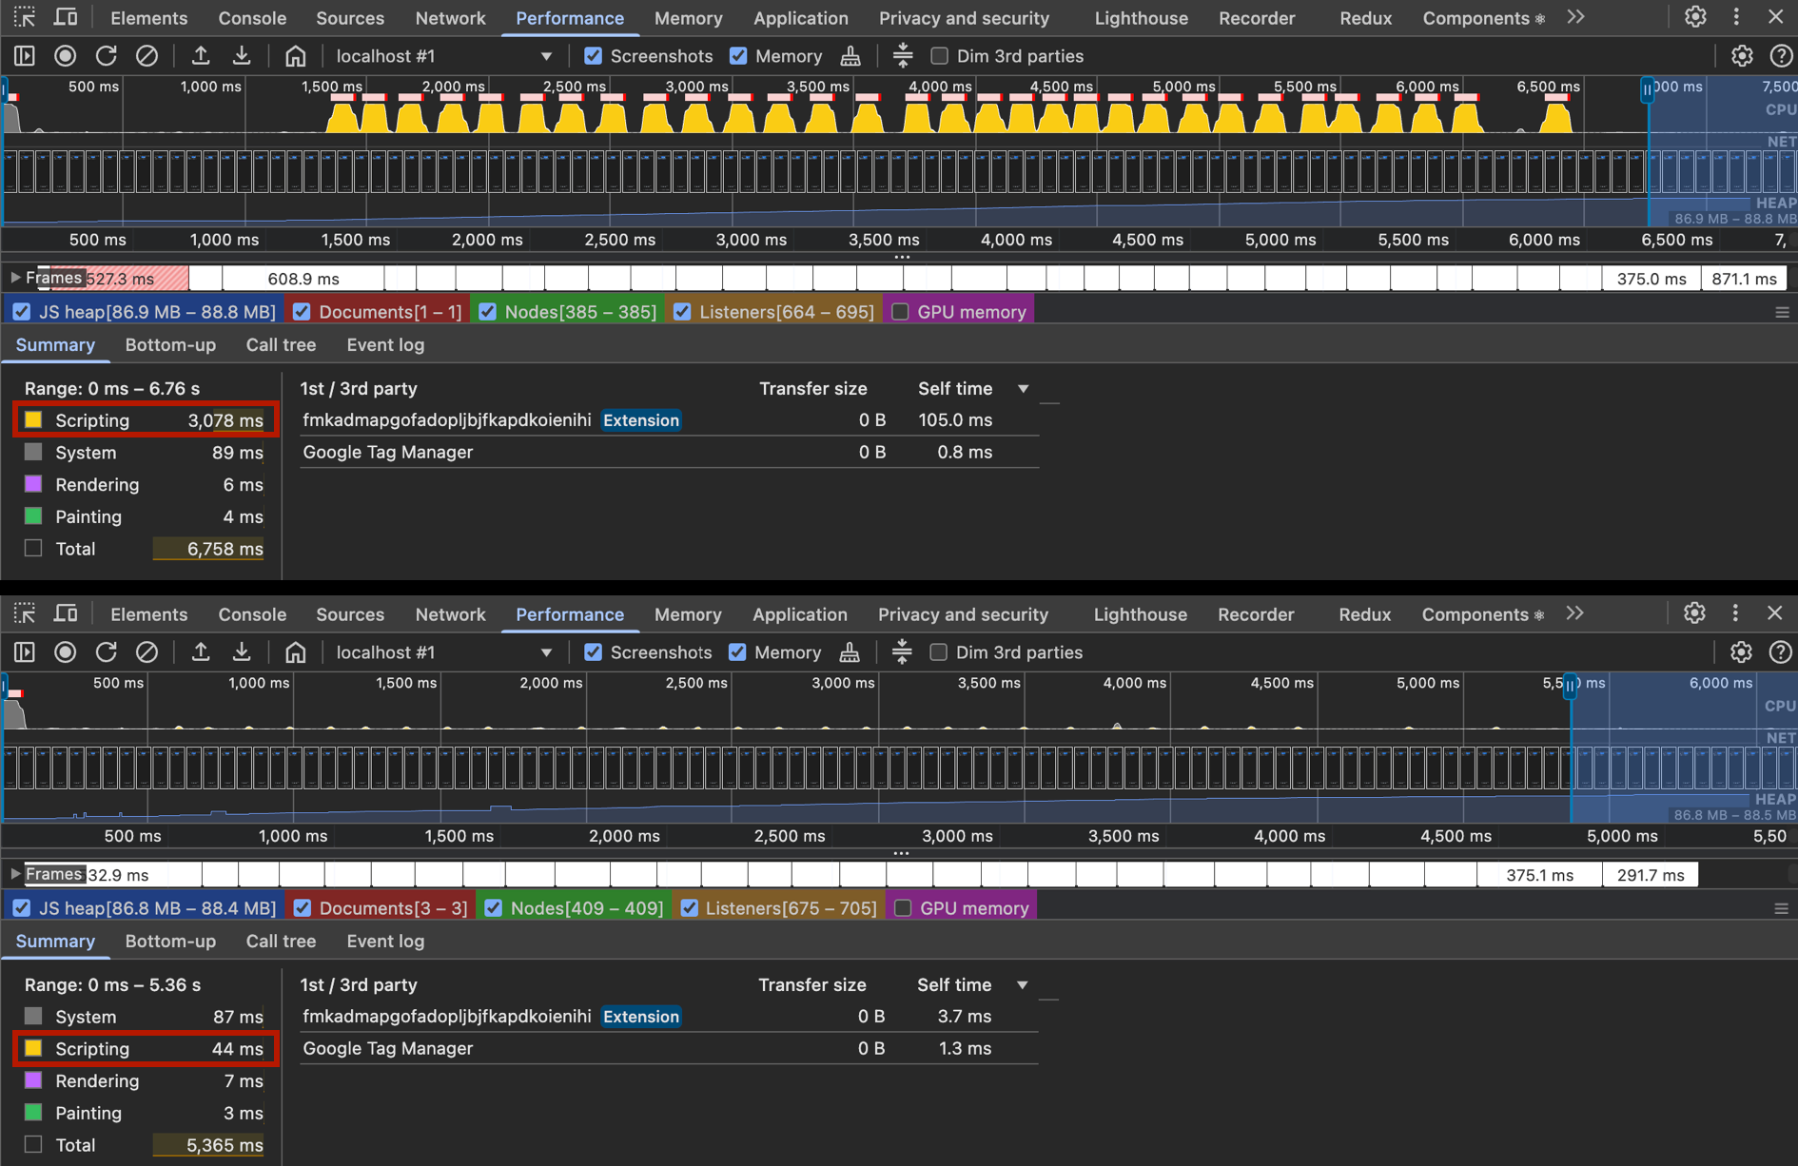Image resolution: width=1798 pixels, height=1166 pixels.
Task: Click Transfer size column header in top table
Action: pyautogui.click(x=812, y=388)
